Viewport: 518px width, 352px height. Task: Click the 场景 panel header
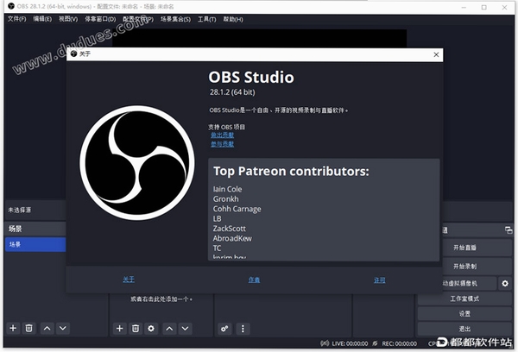tap(35, 229)
